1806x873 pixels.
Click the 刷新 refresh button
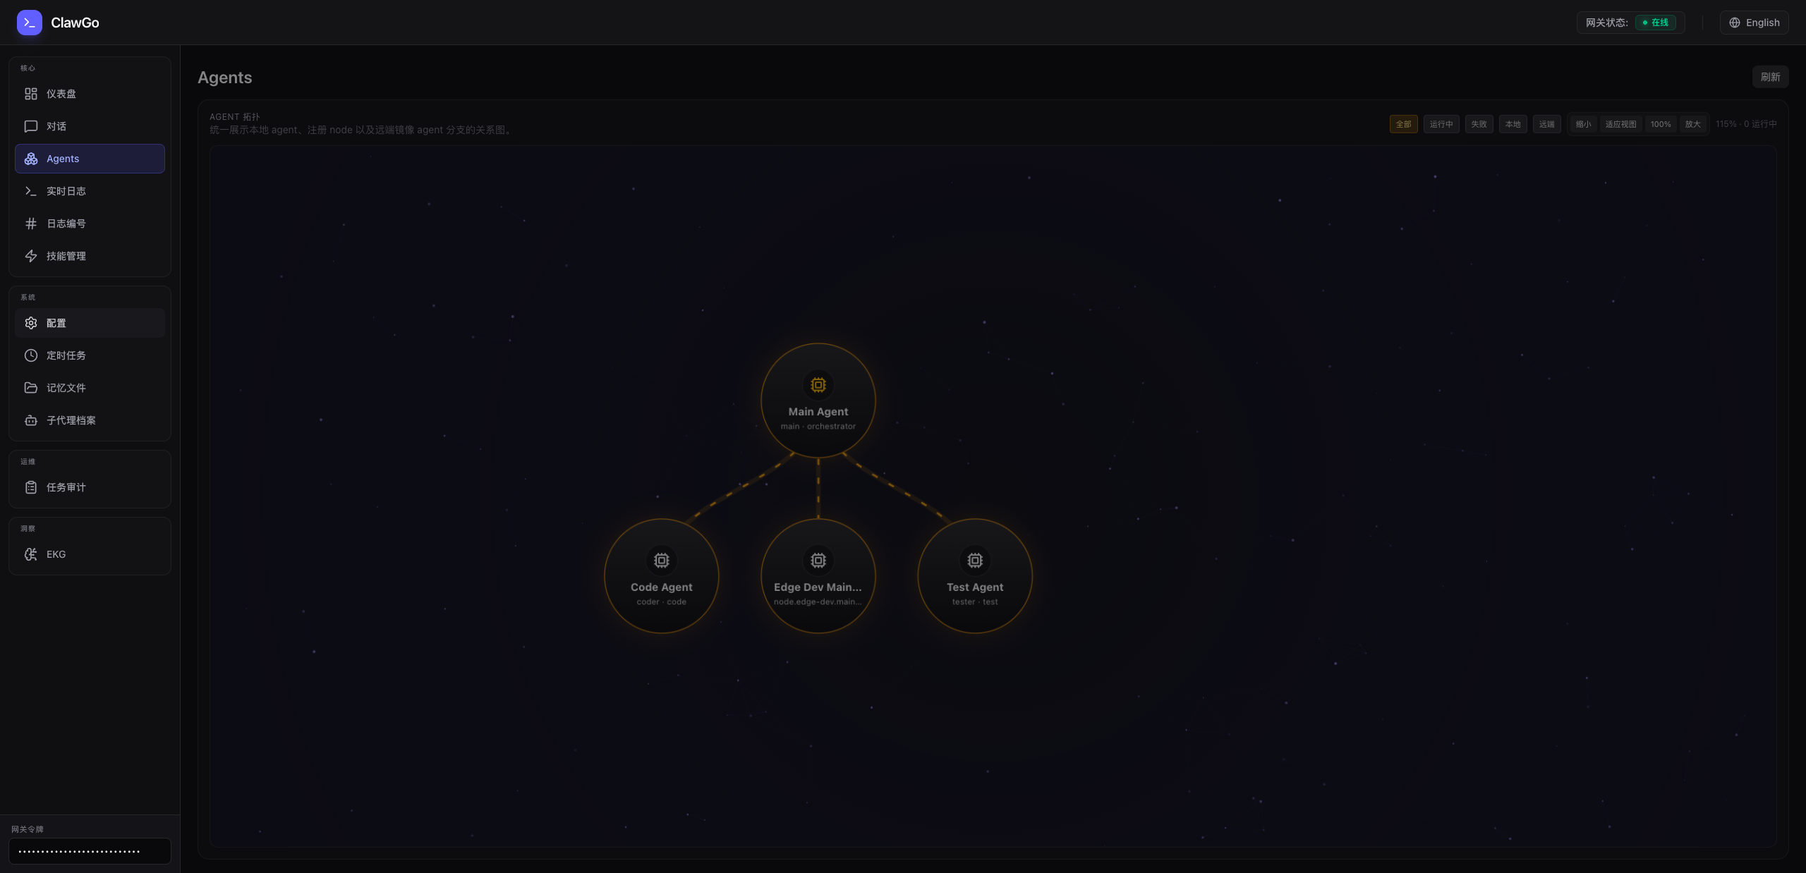pos(1771,76)
